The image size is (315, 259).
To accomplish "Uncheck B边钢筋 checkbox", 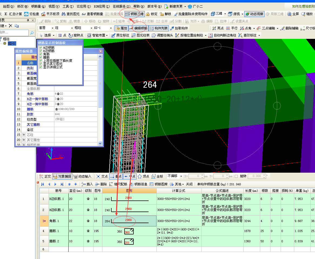I will [x=41, y=51].
